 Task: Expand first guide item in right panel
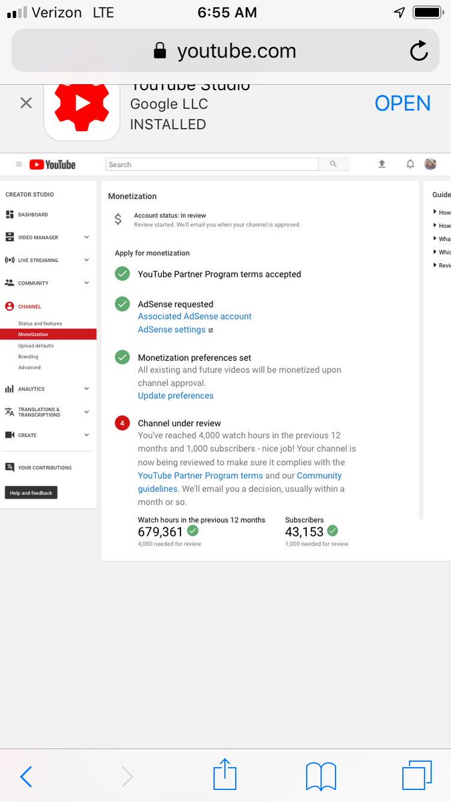[x=442, y=213]
